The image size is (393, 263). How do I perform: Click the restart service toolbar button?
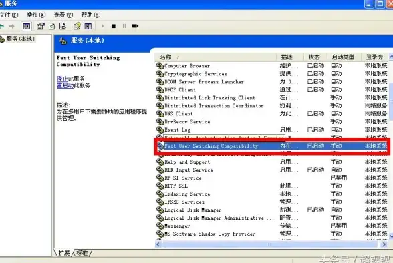[135, 26]
